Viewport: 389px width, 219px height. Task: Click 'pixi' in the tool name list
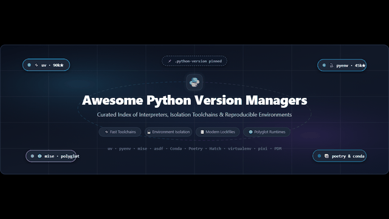point(263,148)
